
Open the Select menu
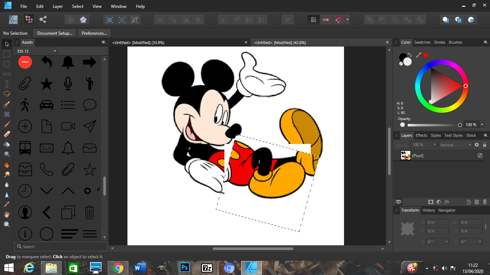[77, 6]
